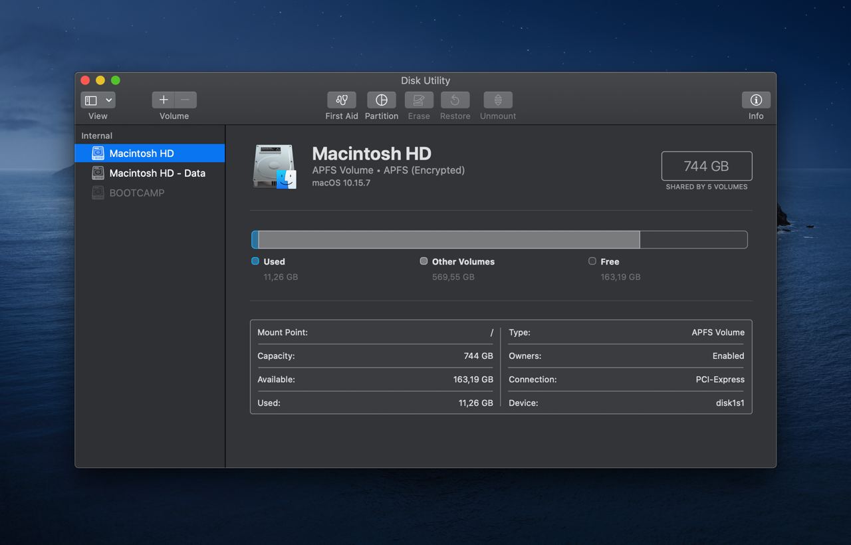Screen dimensions: 851x545
Task: Click the blue Used color swatch
Action: [255, 261]
